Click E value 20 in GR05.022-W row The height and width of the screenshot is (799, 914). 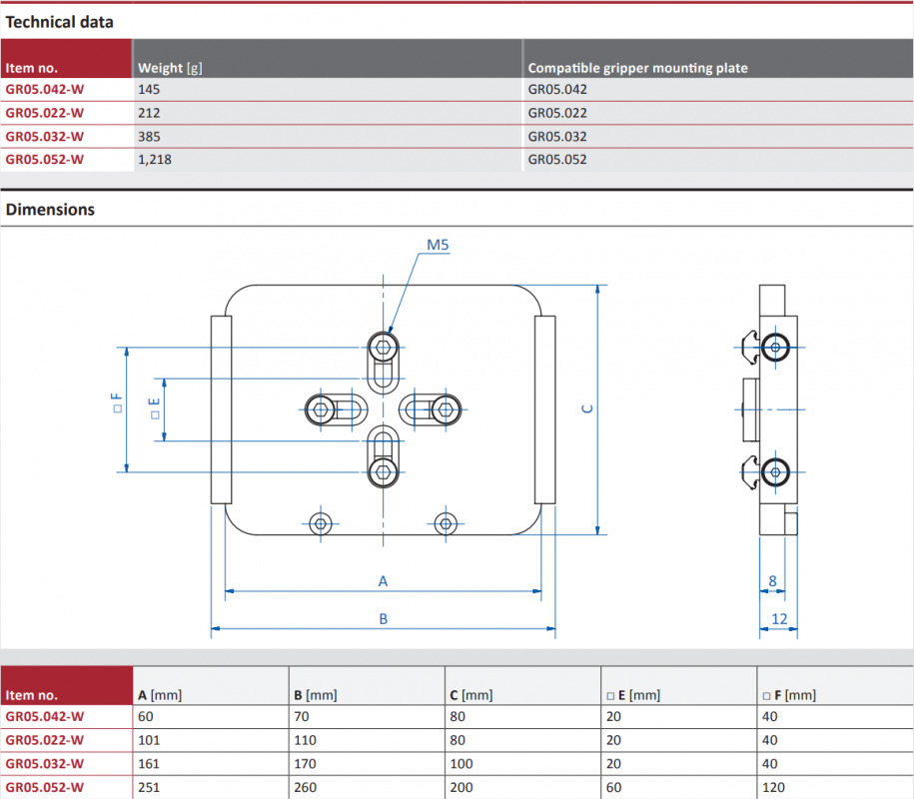[x=613, y=740]
